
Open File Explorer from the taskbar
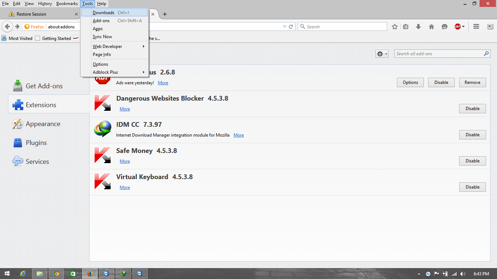[x=40, y=274]
